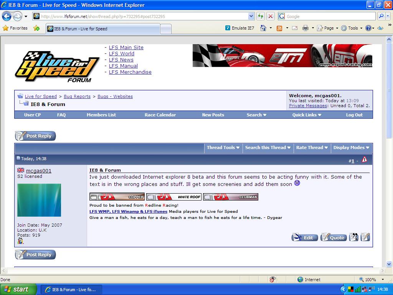Click the Print icon
This screenshot has width=393, height=295.
pyautogui.click(x=305, y=28)
